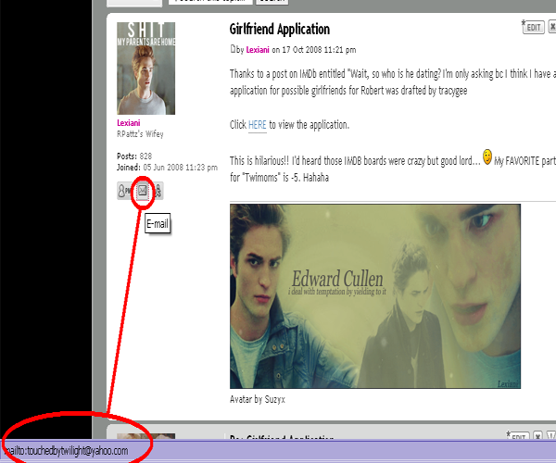Image resolution: width=556 pixels, height=463 pixels.
Task: Click the winking smiley emoticon in the post
Action: pos(487,156)
